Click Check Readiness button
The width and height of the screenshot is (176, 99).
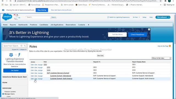[137, 34]
